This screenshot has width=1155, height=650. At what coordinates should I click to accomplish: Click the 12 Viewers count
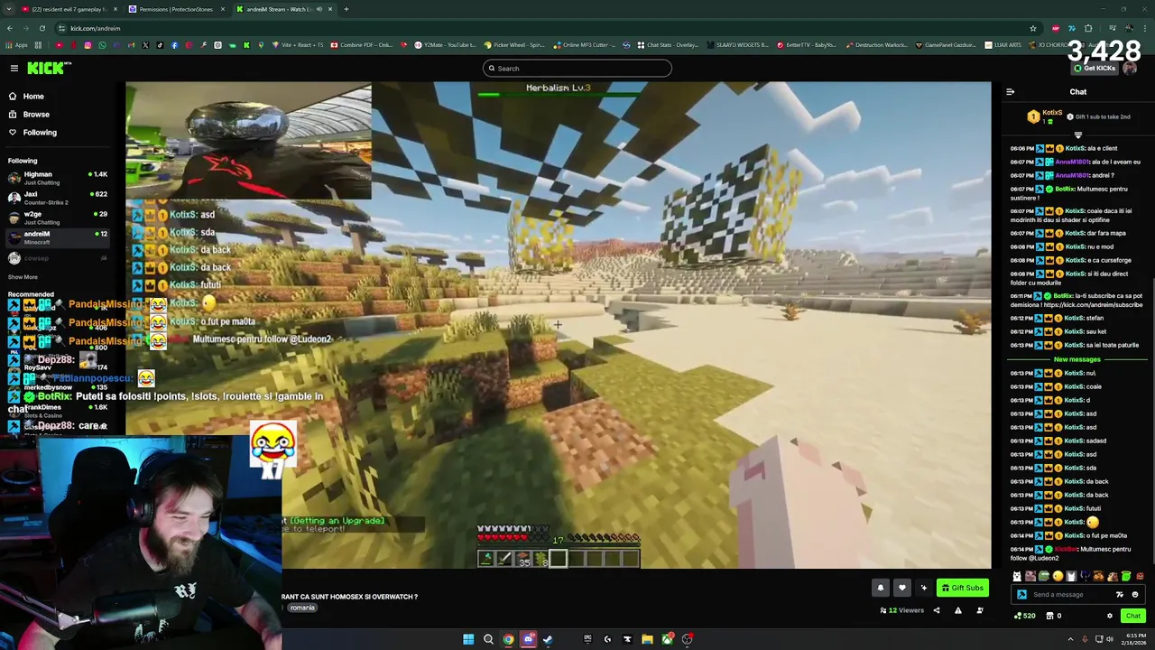point(902,610)
